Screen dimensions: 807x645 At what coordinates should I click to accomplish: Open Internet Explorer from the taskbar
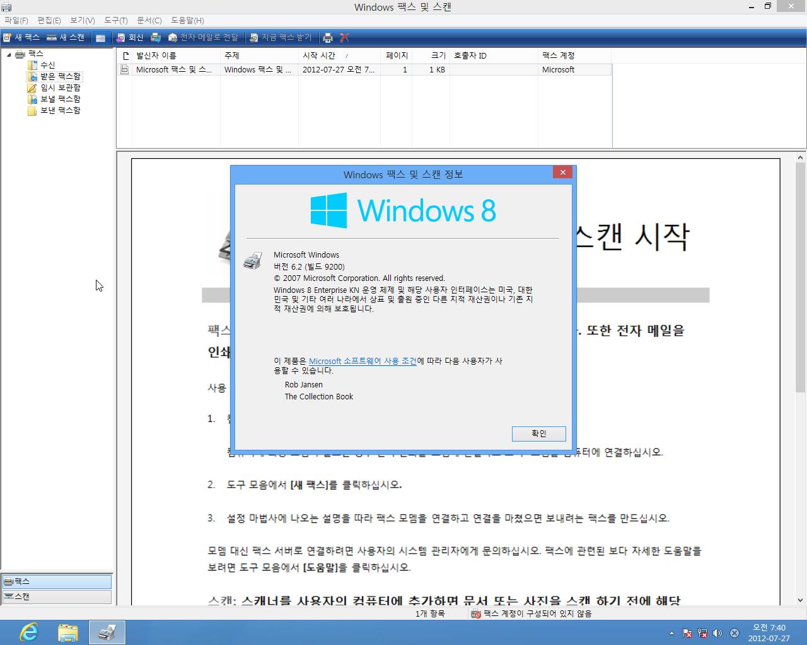pos(29,632)
